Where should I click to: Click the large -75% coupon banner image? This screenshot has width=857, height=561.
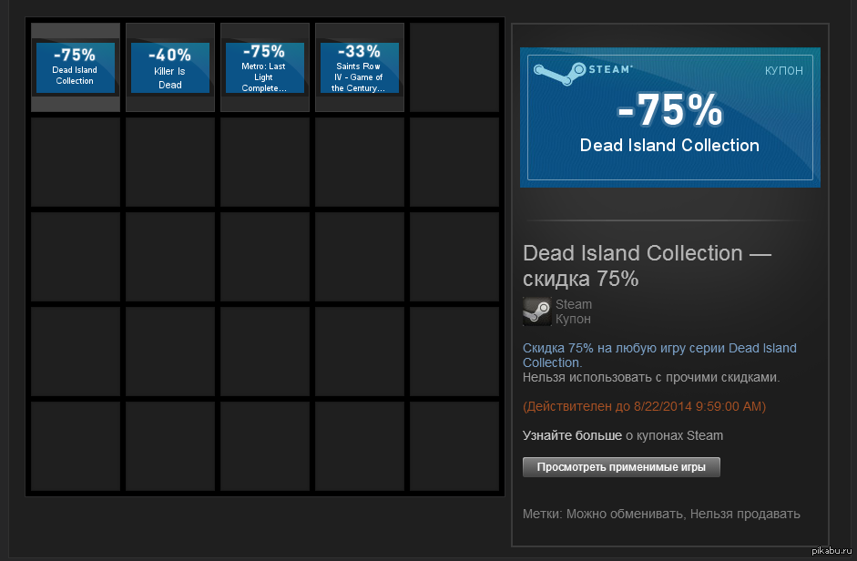click(669, 117)
